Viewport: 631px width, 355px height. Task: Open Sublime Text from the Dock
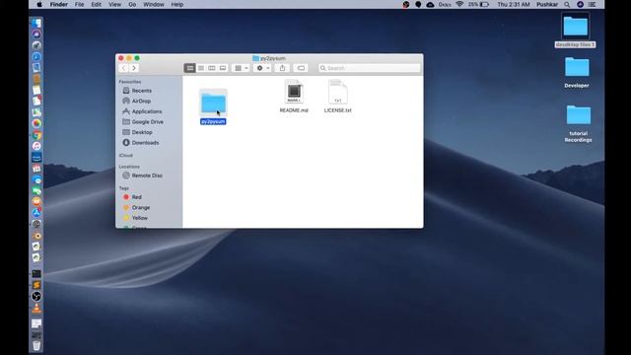pyautogui.click(x=36, y=285)
